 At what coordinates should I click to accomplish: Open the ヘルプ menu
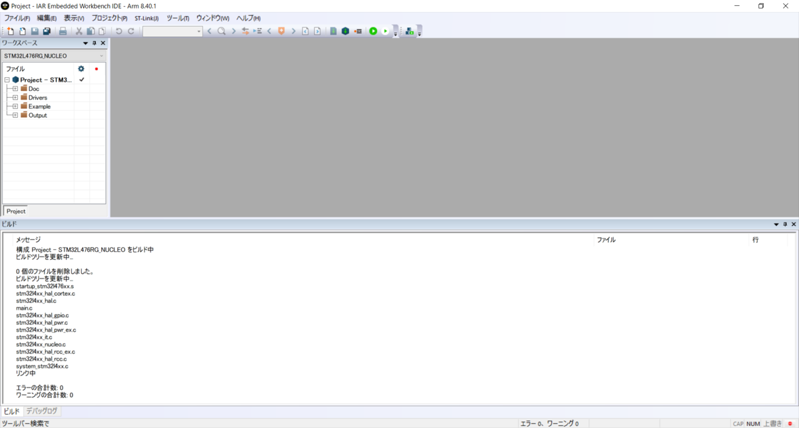[248, 18]
